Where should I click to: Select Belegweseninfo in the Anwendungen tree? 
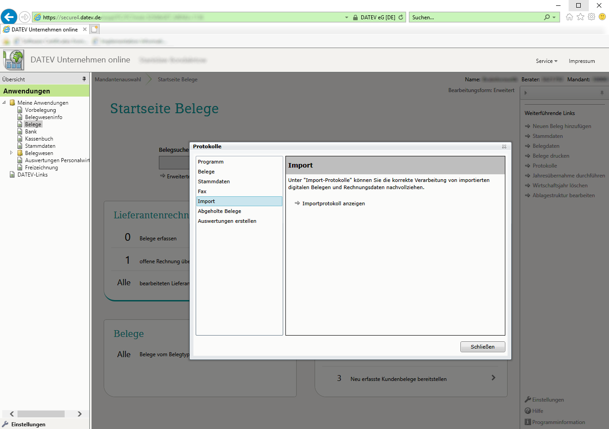44,117
